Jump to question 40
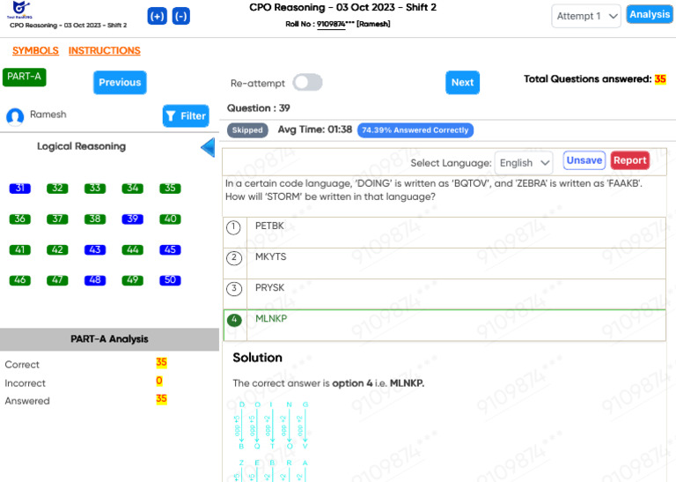 (x=170, y=219)
